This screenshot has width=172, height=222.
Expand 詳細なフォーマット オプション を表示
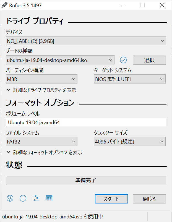pyautogui.click(x=44, y=152)
